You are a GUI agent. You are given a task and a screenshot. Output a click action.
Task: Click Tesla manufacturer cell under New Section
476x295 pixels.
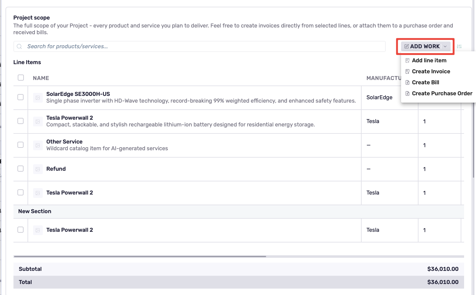pos(373,230)
